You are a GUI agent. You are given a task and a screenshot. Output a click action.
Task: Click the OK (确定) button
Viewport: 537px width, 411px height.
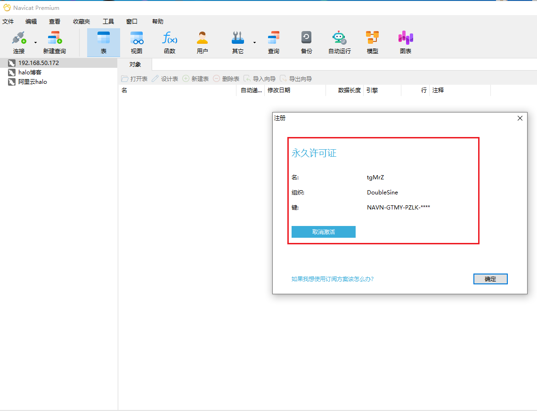point(490,279)
